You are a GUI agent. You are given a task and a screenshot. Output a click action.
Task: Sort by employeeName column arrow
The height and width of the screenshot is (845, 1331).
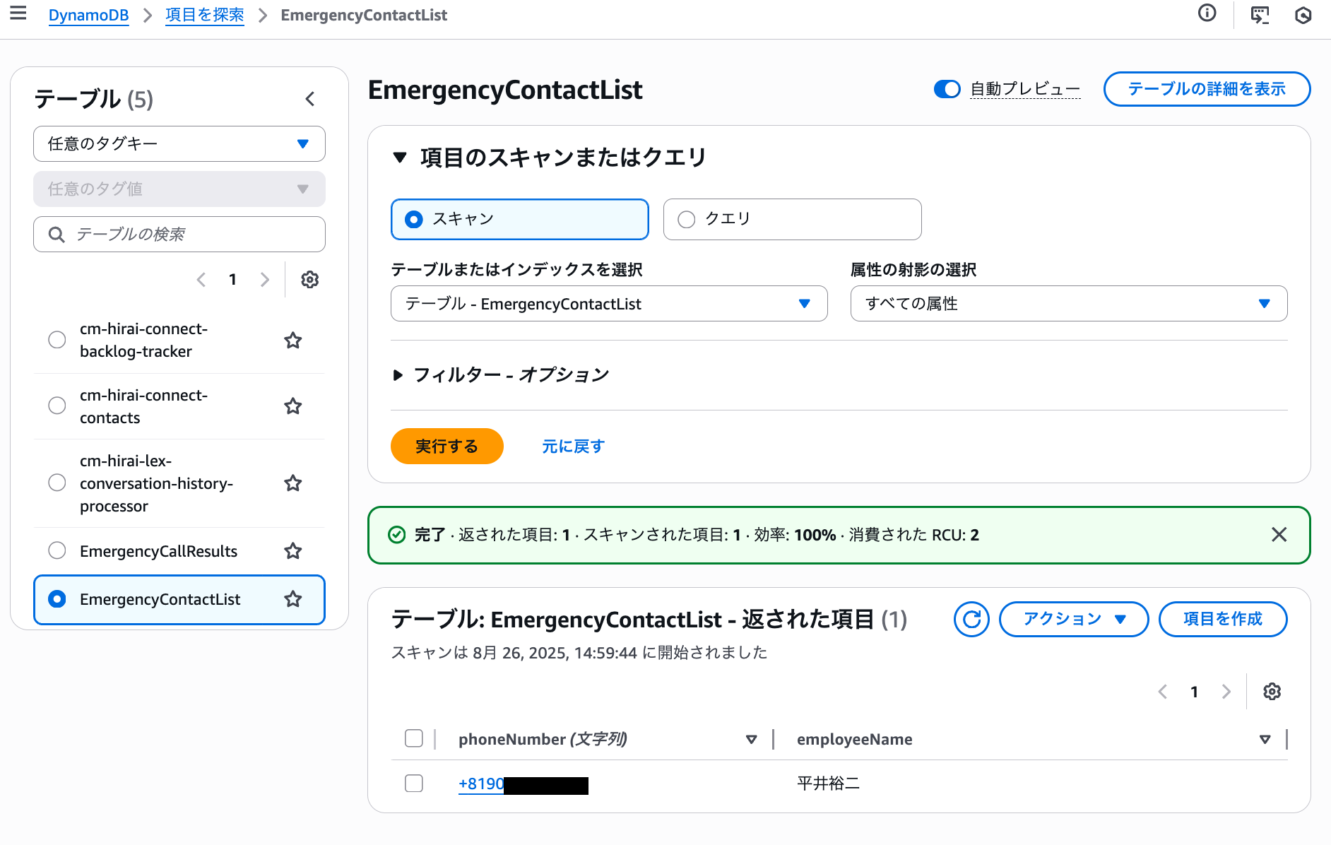[x=1265, y=740]
